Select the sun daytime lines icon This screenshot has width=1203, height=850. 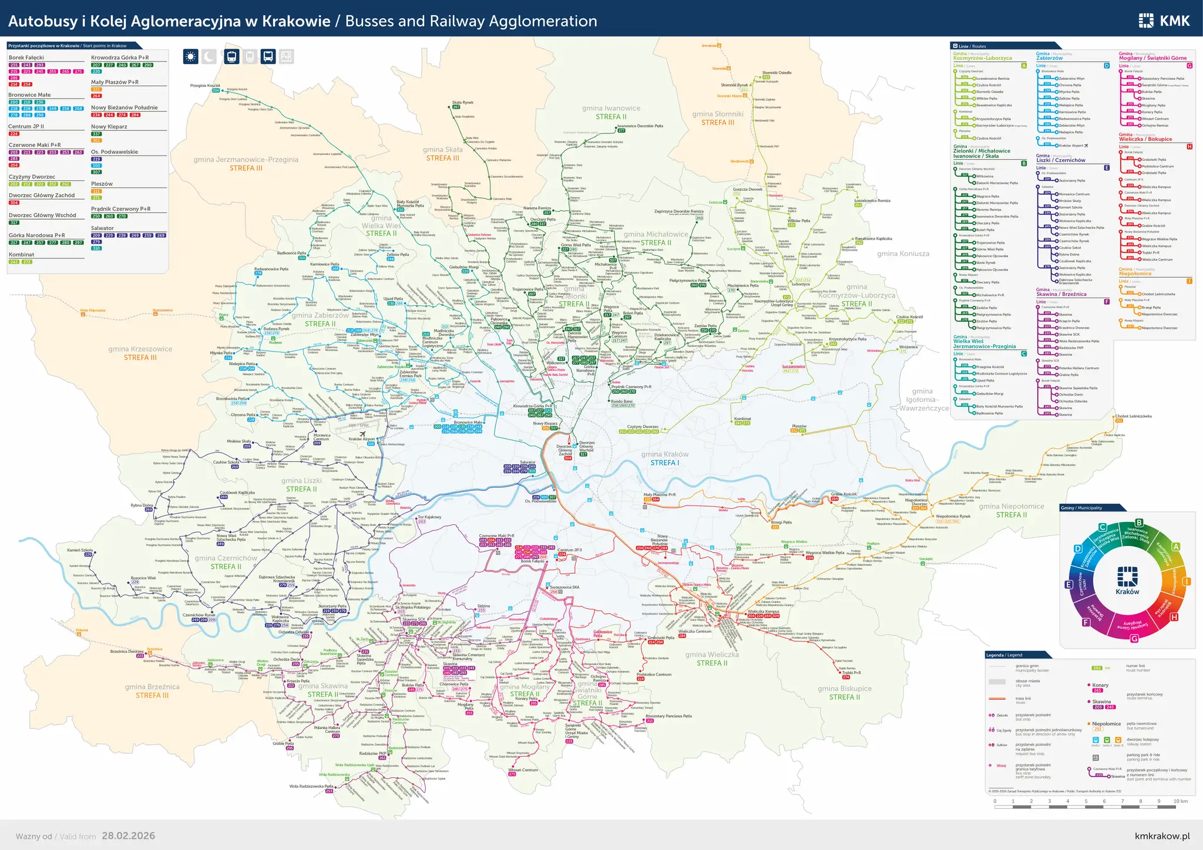(x=191, y=57)
